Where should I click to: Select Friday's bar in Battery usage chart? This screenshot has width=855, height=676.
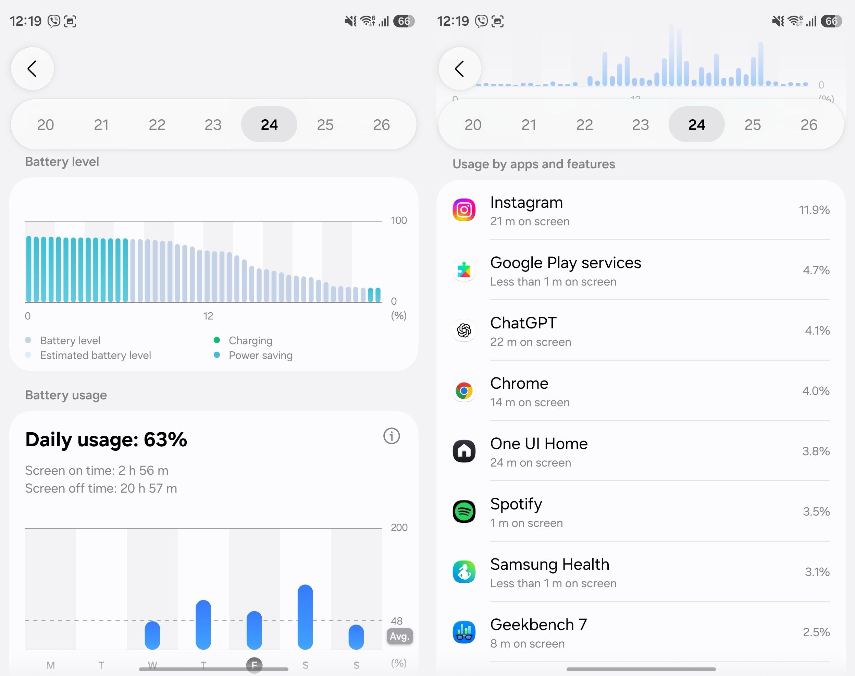point(254,630)
